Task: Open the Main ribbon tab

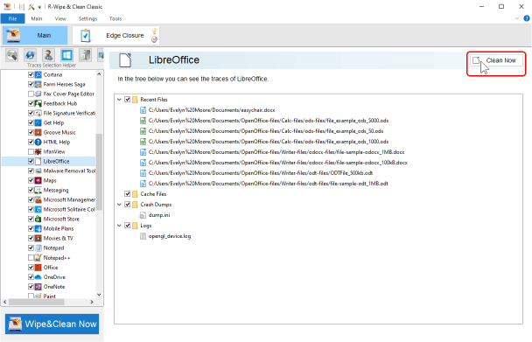Action: (37, 18)
